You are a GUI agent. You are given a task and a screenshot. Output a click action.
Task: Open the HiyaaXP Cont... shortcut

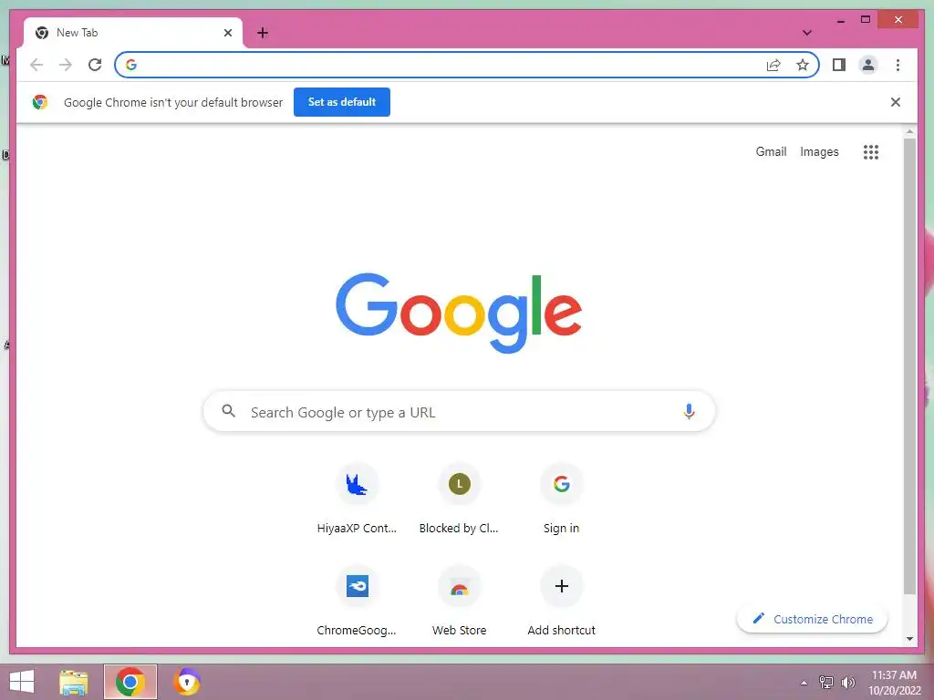(x=357, y=499)
